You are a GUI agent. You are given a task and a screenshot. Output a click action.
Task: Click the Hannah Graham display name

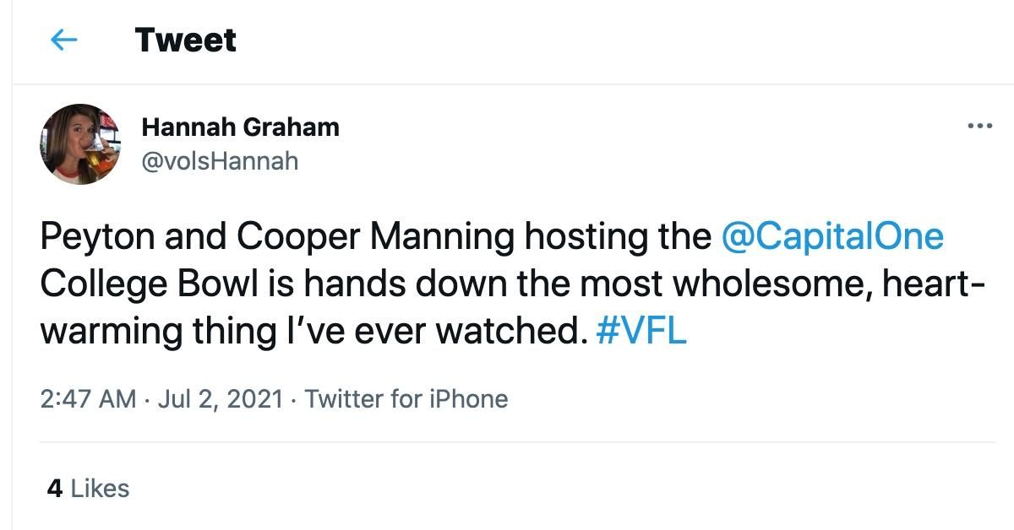point(240,127)
